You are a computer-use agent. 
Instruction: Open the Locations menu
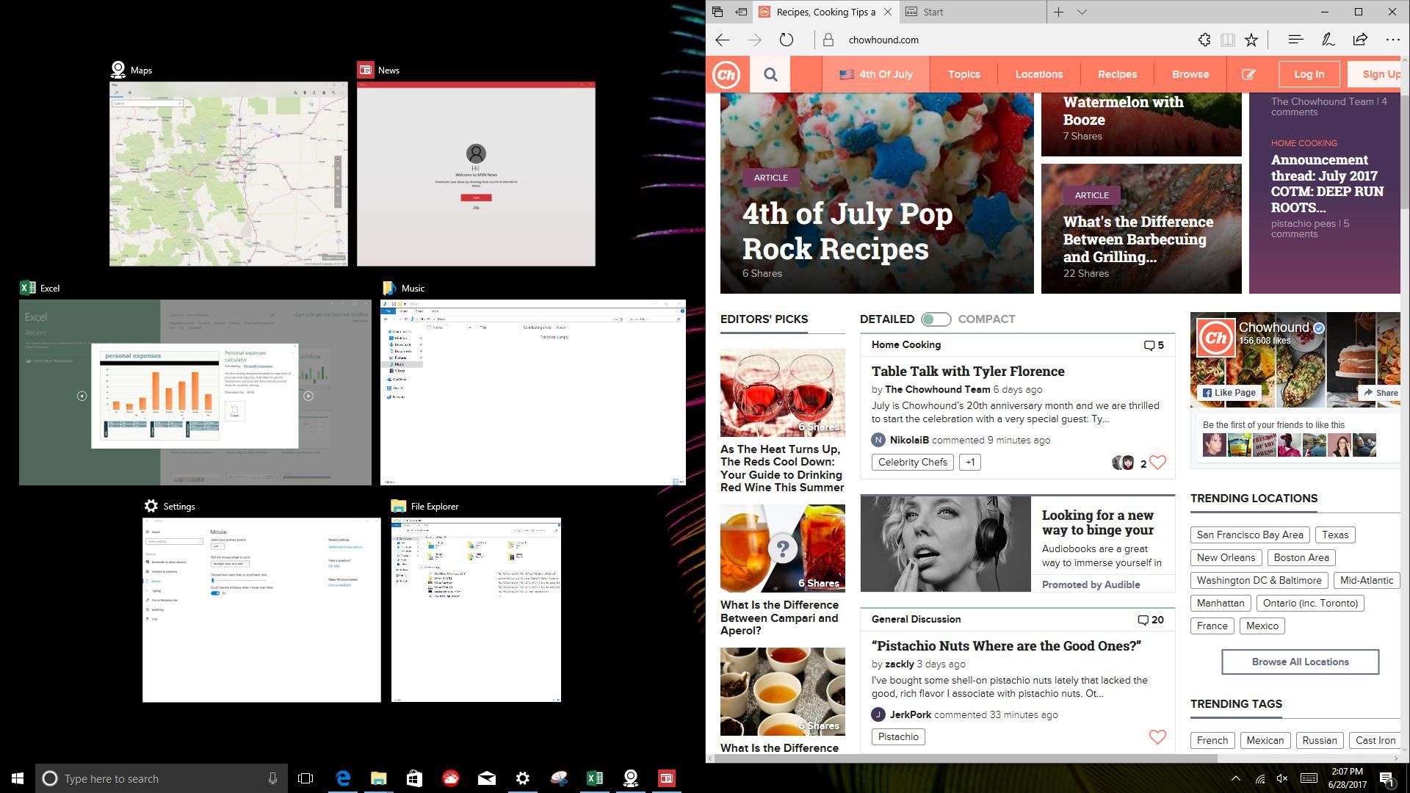[1038, 74]
